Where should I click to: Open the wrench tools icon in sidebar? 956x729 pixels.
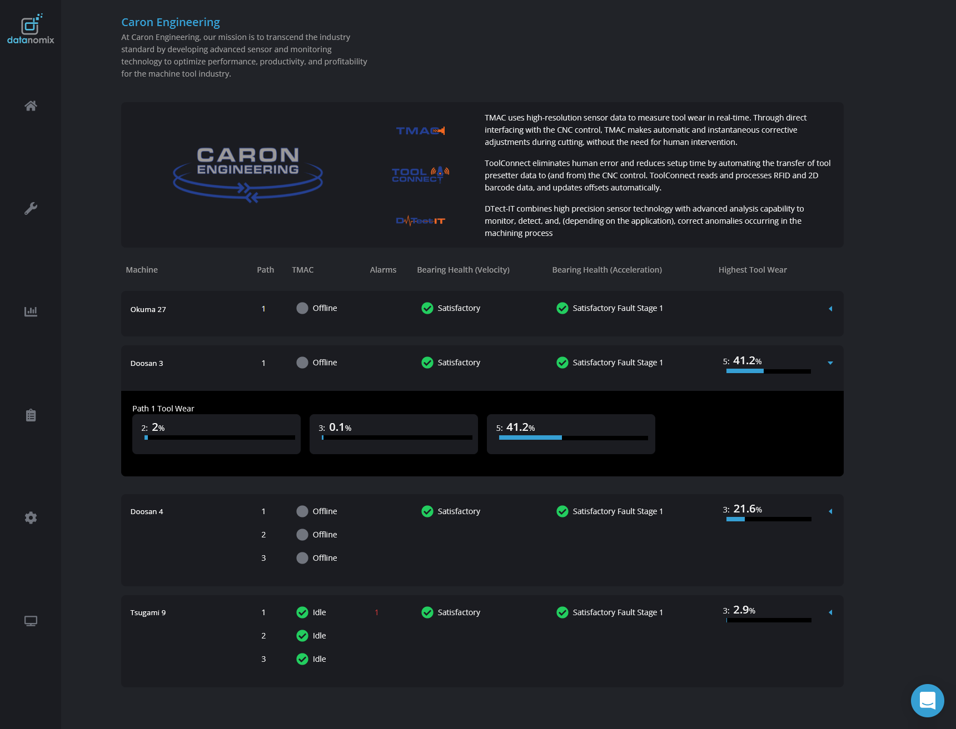tap(31, 208)
